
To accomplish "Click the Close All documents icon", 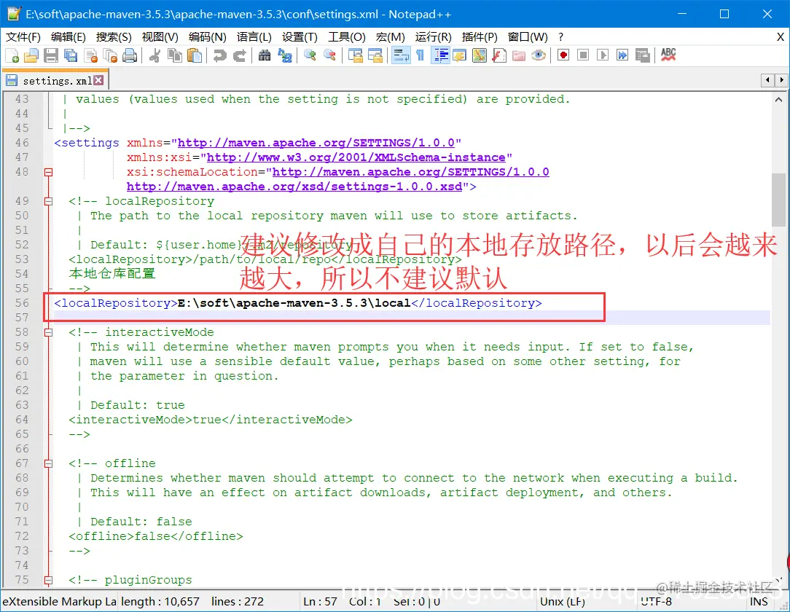I will tap(110, 55).
